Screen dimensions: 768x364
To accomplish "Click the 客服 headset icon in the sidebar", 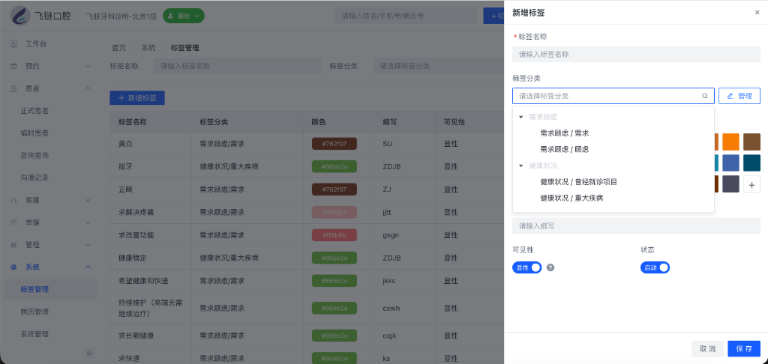I will coord(13,200).
